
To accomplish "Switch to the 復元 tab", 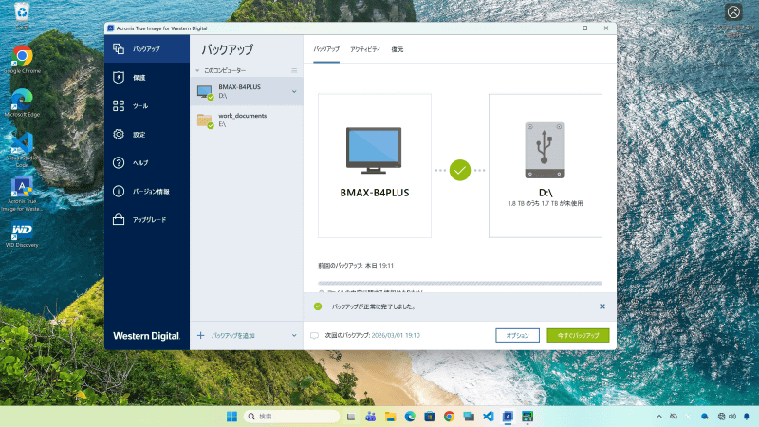I will click(x=398, y=49).
